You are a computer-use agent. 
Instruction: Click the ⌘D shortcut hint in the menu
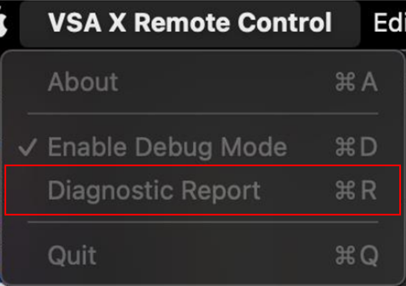click(356, 147)
